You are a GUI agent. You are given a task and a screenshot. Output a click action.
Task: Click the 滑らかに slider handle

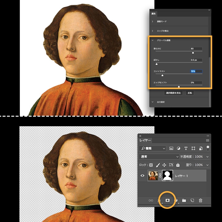(193, 53)
